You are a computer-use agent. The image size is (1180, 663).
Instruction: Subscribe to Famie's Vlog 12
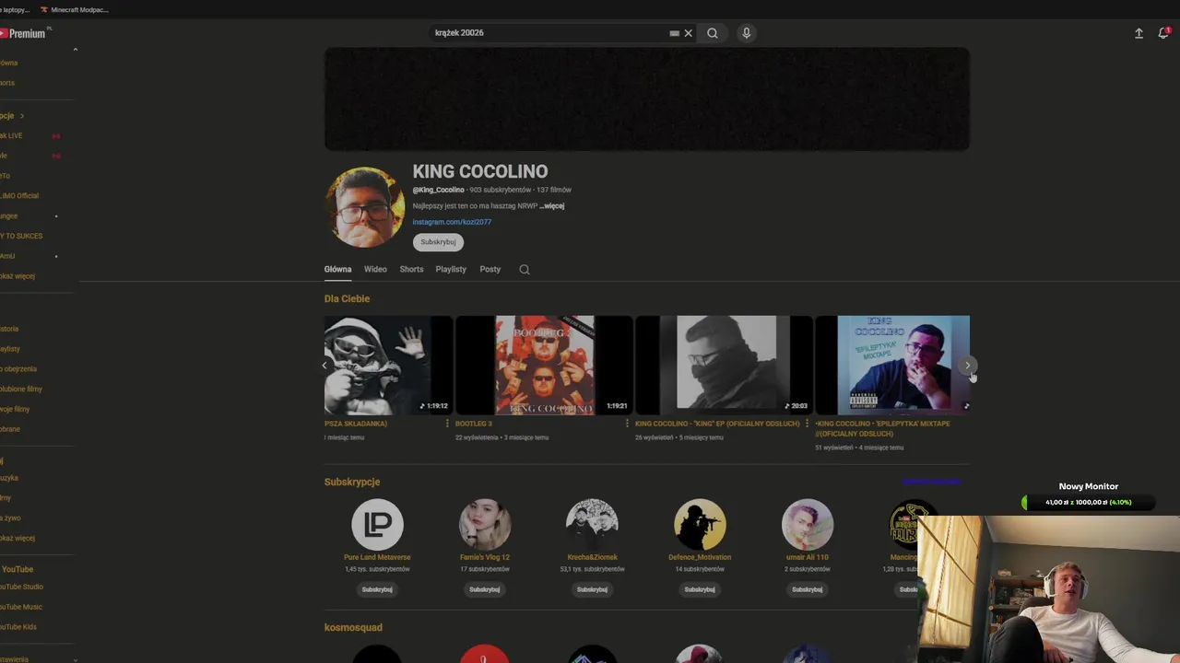point(485,589)
